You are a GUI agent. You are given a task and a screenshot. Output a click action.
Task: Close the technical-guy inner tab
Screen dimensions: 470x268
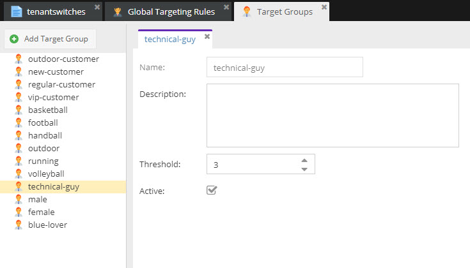(x=207, y=37)
